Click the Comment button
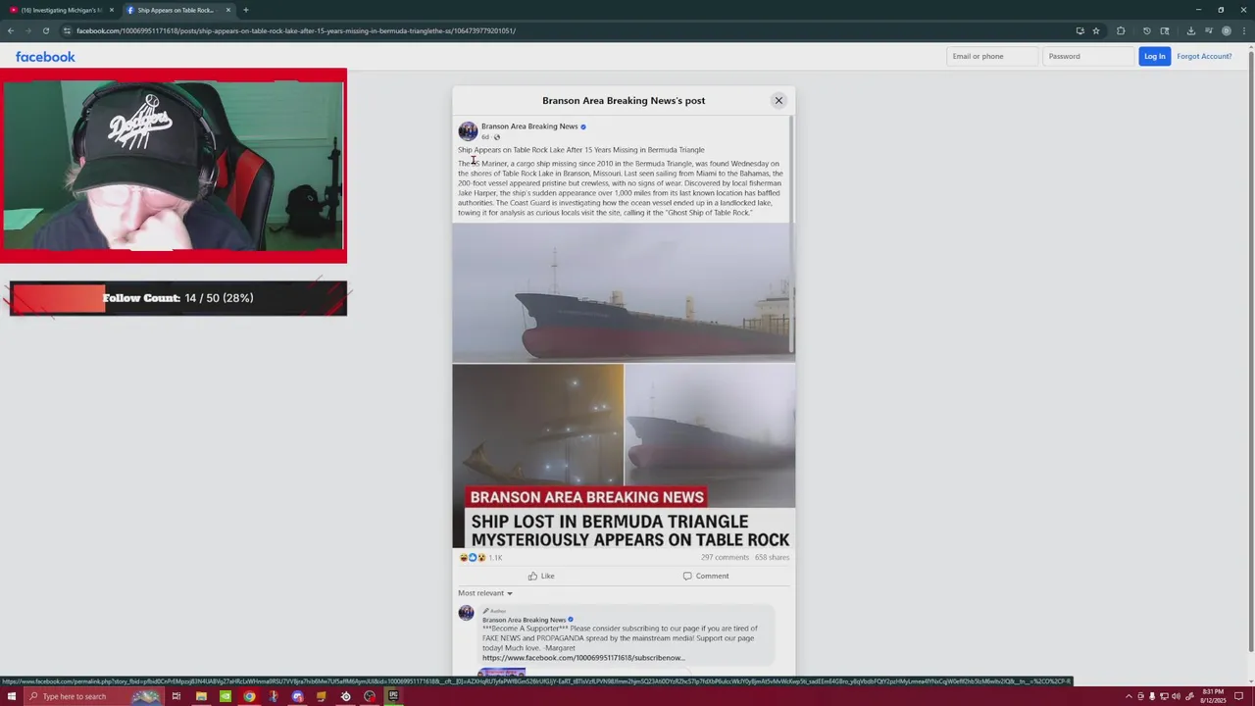The image size is (1255, 706). [x=706, y=576]
